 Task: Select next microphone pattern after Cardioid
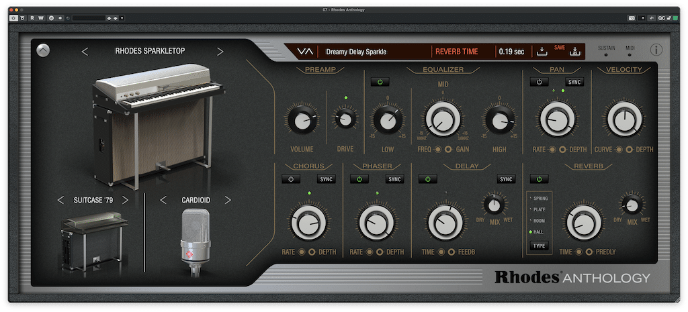[x=228, y=200]
